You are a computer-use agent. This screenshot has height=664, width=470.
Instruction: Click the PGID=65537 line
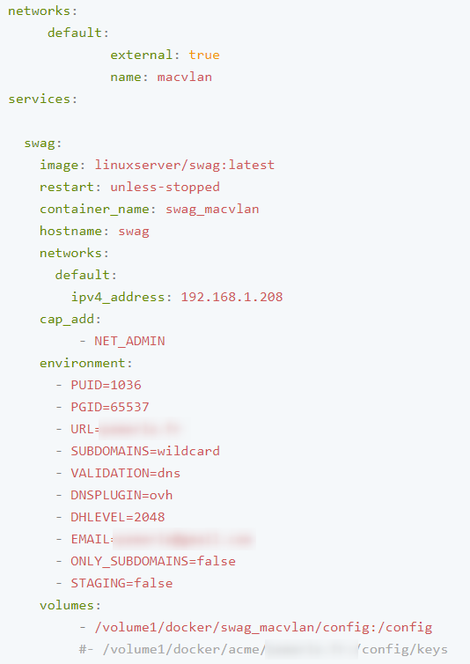pos(110,408)
